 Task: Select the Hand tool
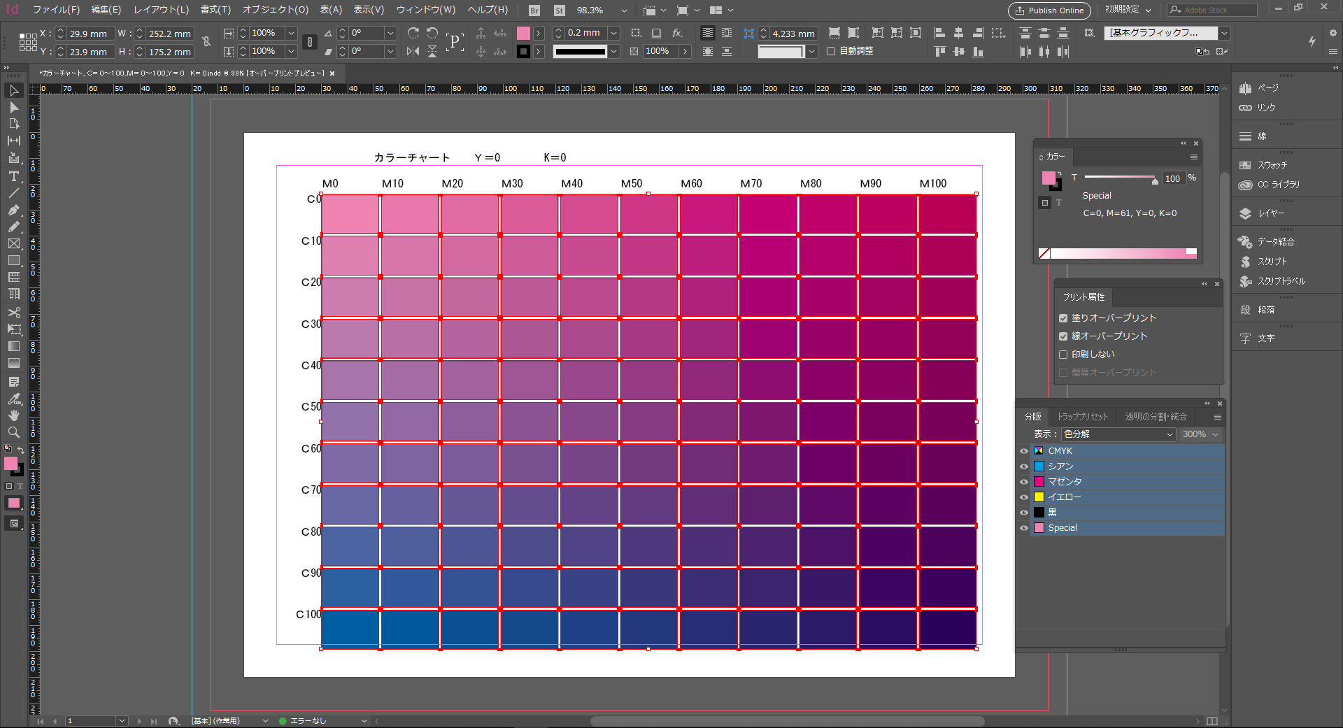click(x=13, y=415)
